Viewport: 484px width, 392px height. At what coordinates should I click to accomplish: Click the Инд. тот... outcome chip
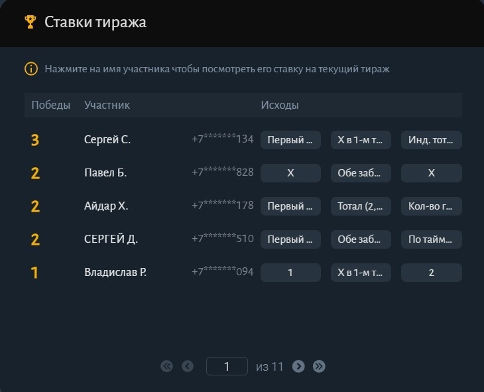[x=431, y=140]
